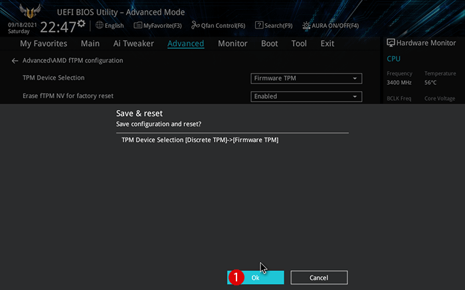Confirm save and reset with Ok
The image size is (465, 290).
255,277
